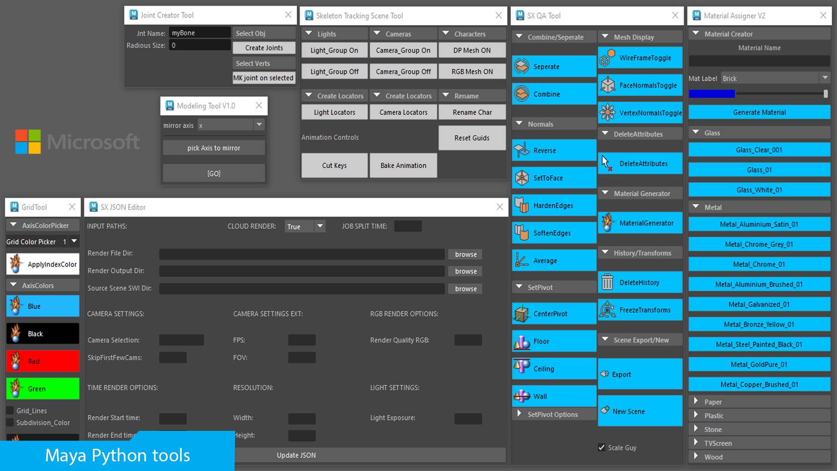Toggle the Subdivision_Color checkbox
This screenshot has height=471, width=837.
click(10, 423)
